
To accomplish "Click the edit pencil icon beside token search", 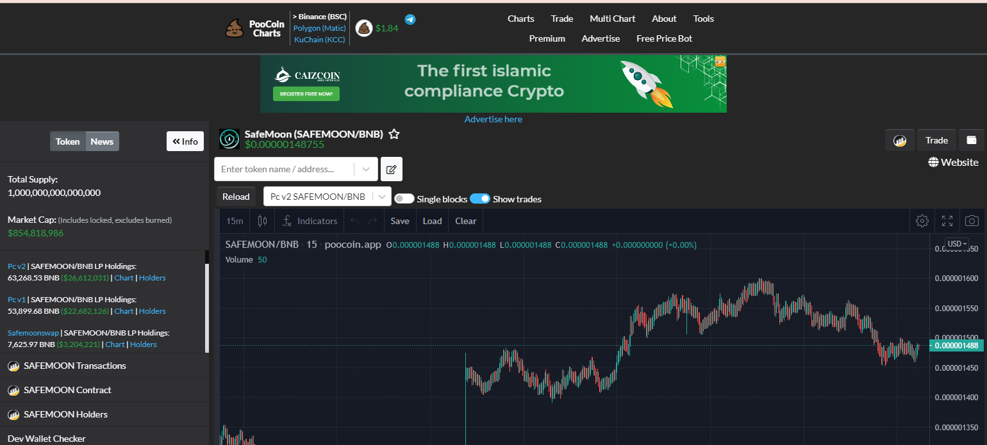I will point(391,168).
